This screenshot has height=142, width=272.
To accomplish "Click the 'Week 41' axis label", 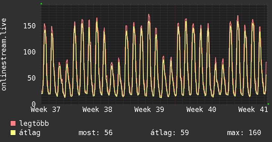I will coord(253,110).
